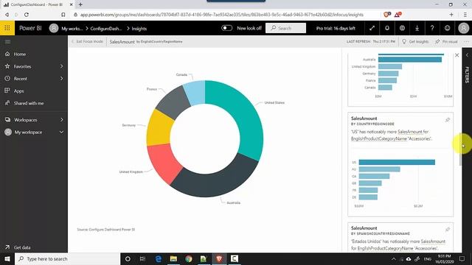The image size is (472, 265).
Task: Open settings gear icon
Action: click(x=402, y=28)
